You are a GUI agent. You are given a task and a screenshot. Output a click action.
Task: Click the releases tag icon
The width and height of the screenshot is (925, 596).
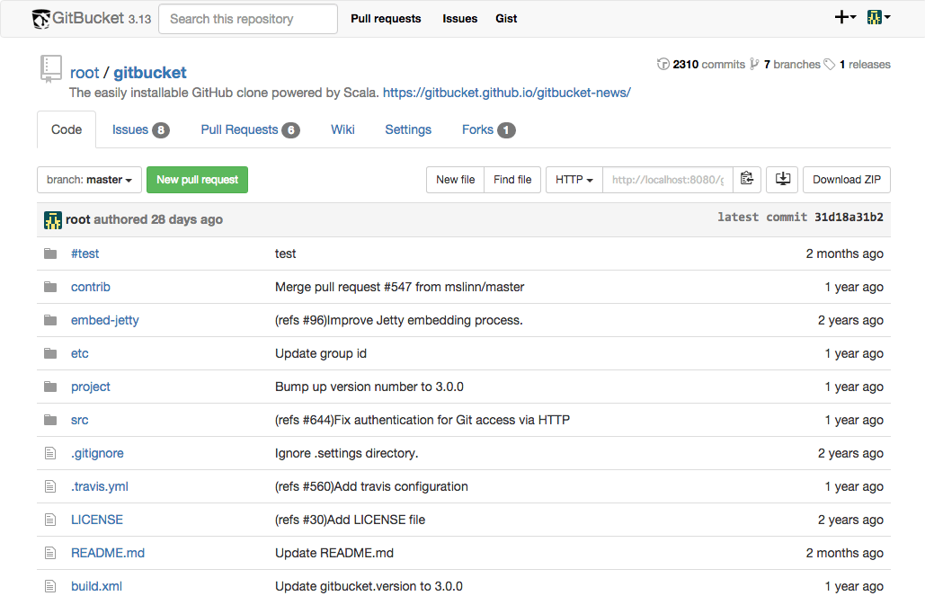(830, 65)
